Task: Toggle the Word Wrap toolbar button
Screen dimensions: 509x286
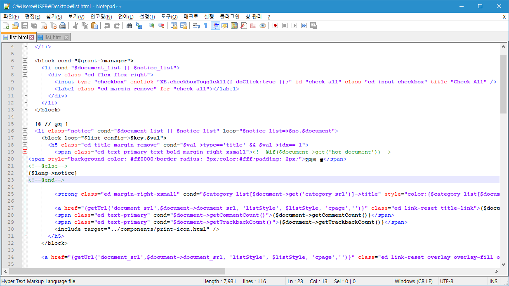Action: [196, 26]
